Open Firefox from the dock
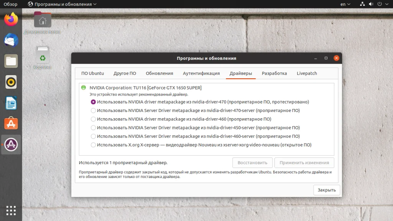 (x=10, y=18)
